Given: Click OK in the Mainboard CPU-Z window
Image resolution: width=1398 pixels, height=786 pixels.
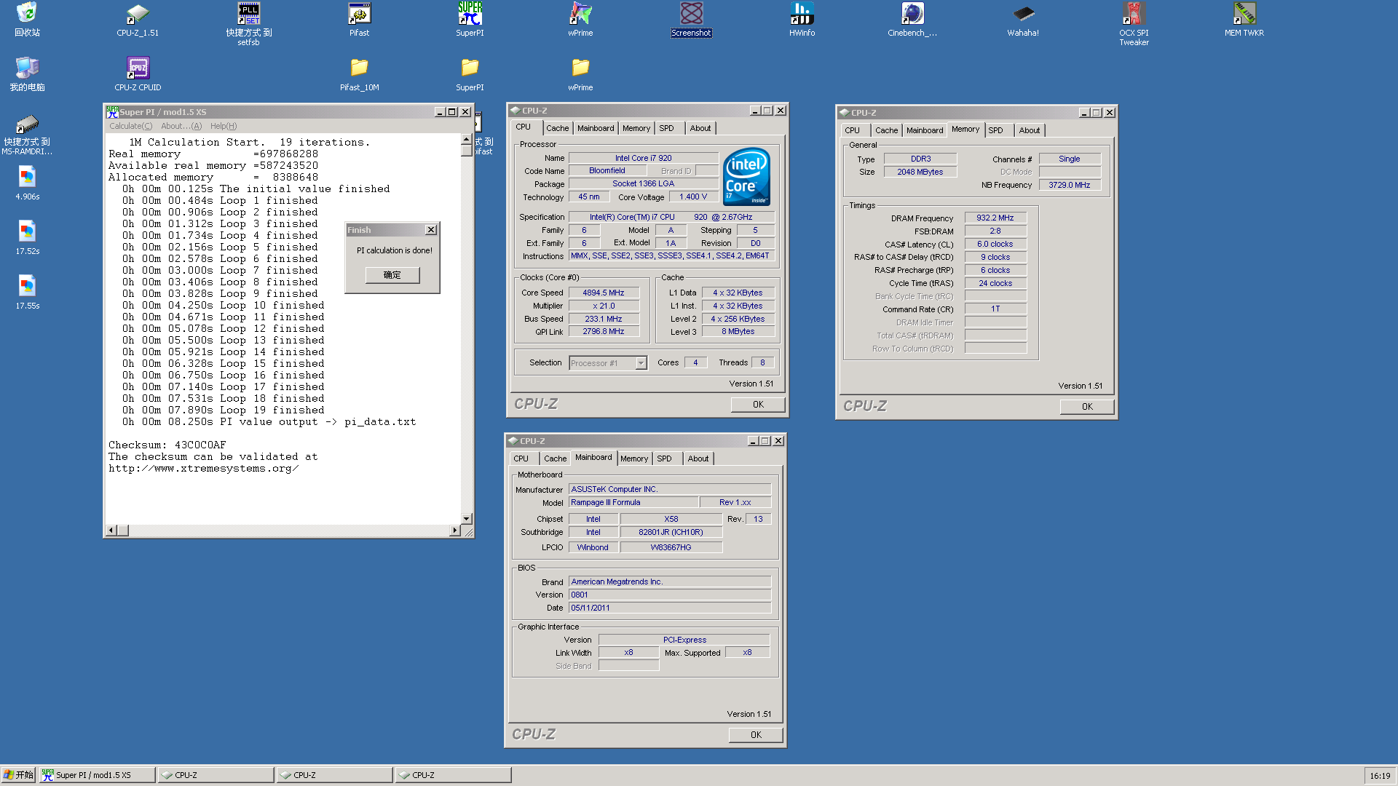Looking at the screenshot, I should [x=756, y=735].
